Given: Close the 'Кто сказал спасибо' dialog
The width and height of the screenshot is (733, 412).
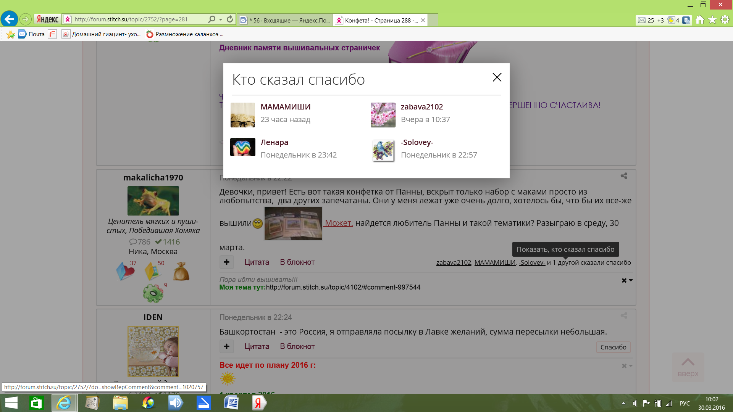Looking at the screenshot, I should pyautogui.click(x=497, y=77).
